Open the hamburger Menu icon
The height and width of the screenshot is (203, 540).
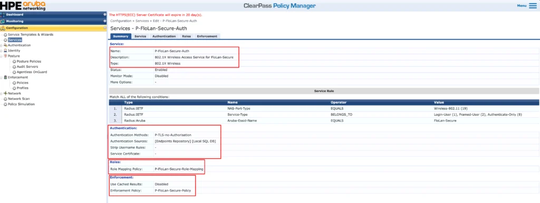(533, 6)
